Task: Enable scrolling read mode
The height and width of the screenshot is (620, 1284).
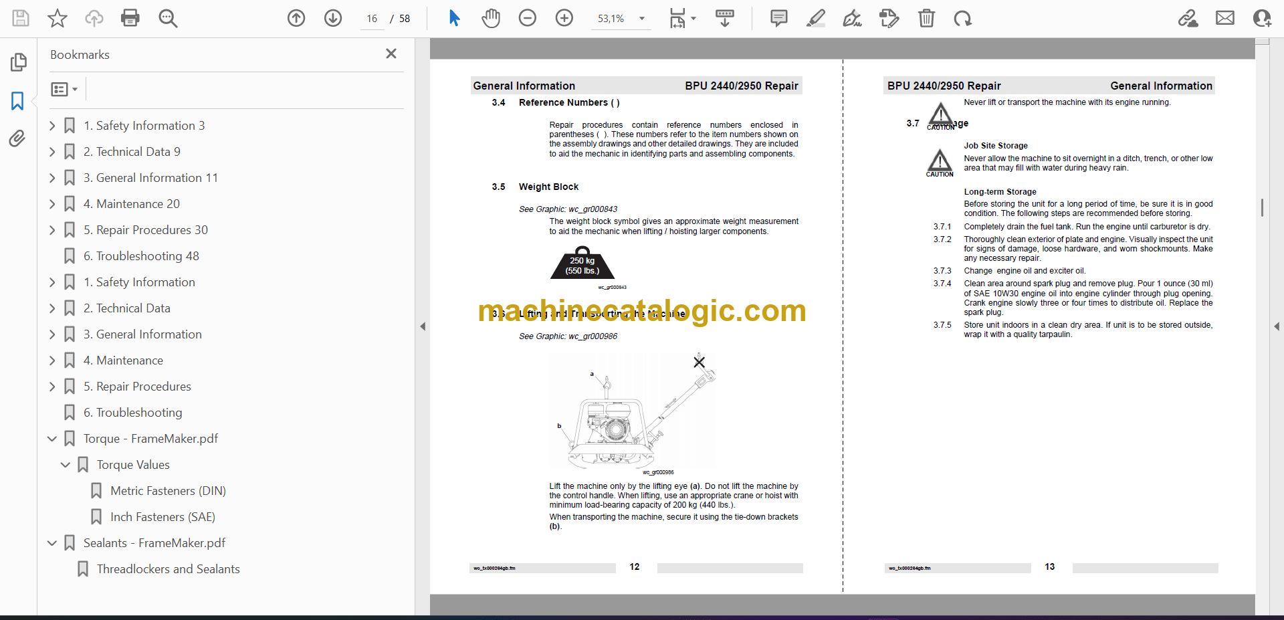Action: point(725,18)
